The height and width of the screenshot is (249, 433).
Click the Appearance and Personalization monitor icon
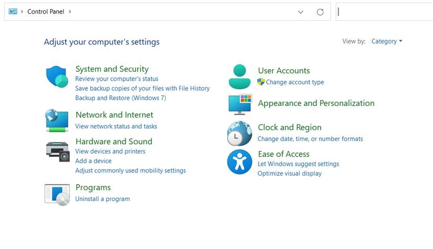[x=240, y=104]
